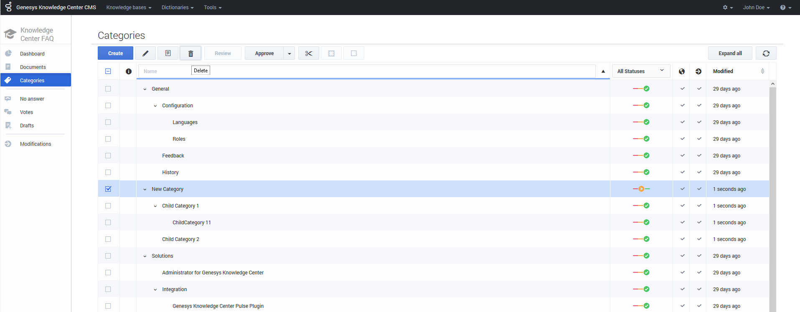Open the All Statuses dropdown

(640, 71)
